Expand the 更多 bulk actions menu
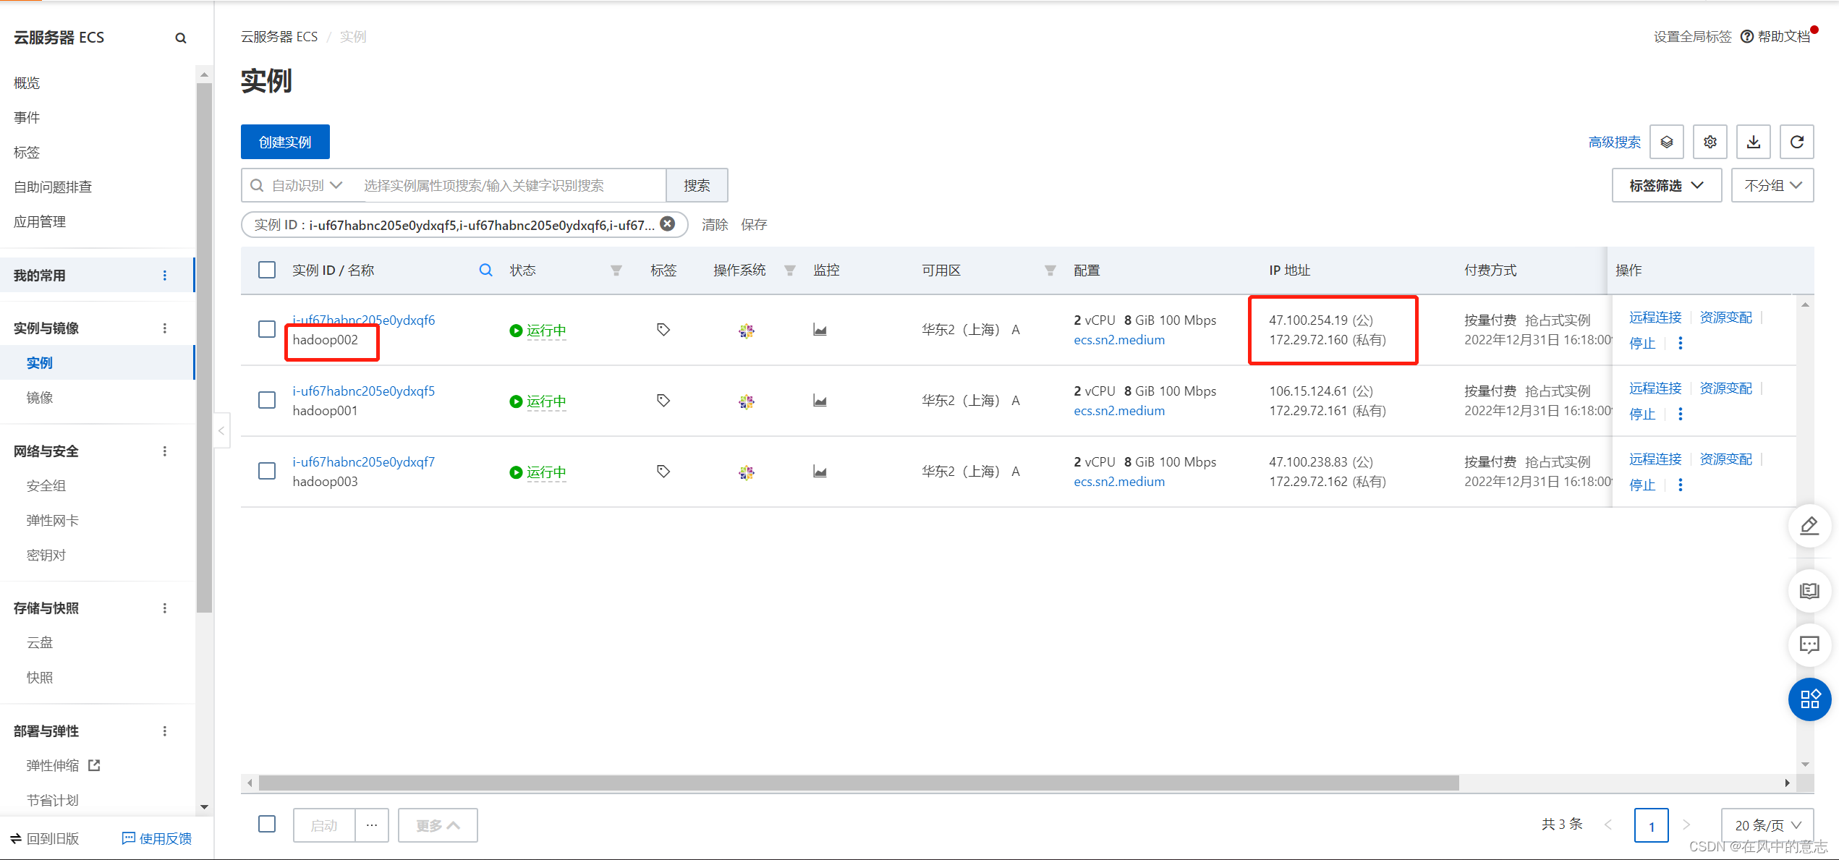The width and height of the screenshot is (1839, 860). coord(438,825)
